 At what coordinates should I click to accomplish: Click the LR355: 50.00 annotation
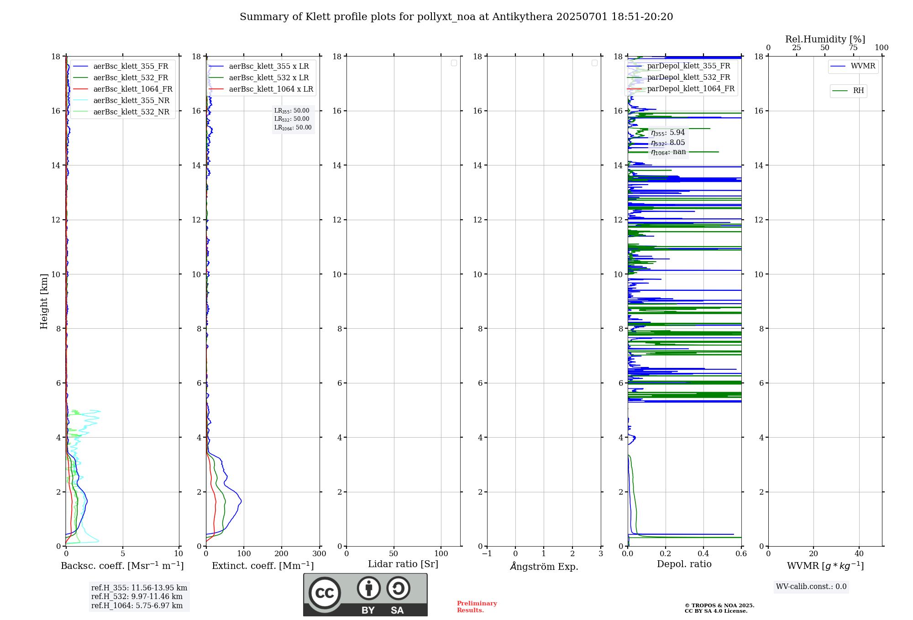click(x=292, y=111)
